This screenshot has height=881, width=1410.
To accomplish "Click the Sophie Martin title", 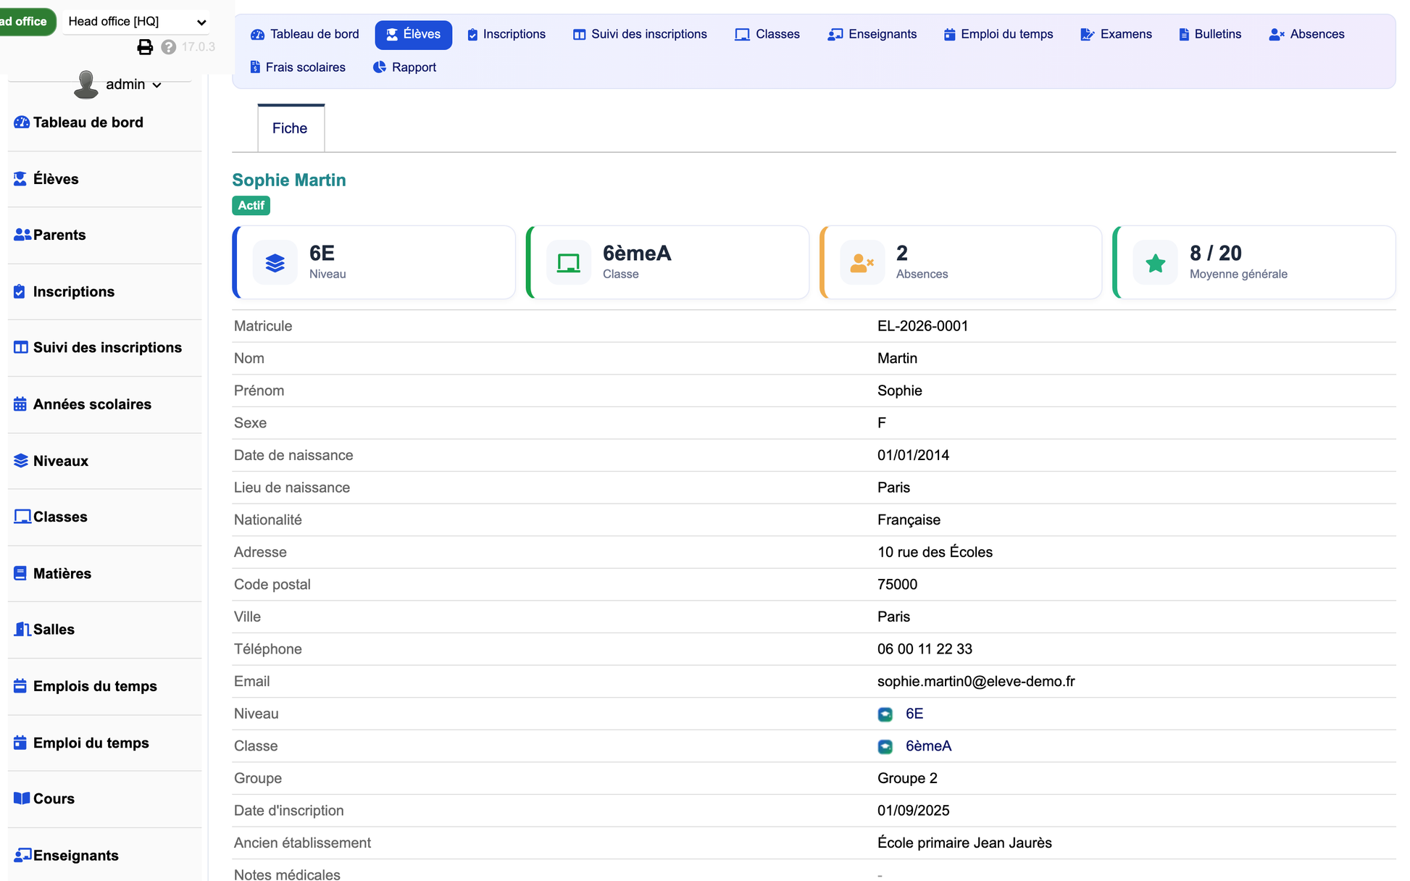I will click(289, 180).
